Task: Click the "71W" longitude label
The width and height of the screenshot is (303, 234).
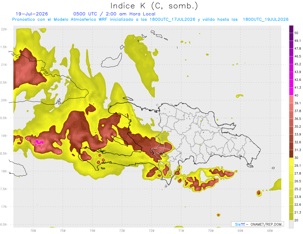Action: (181, 231)
